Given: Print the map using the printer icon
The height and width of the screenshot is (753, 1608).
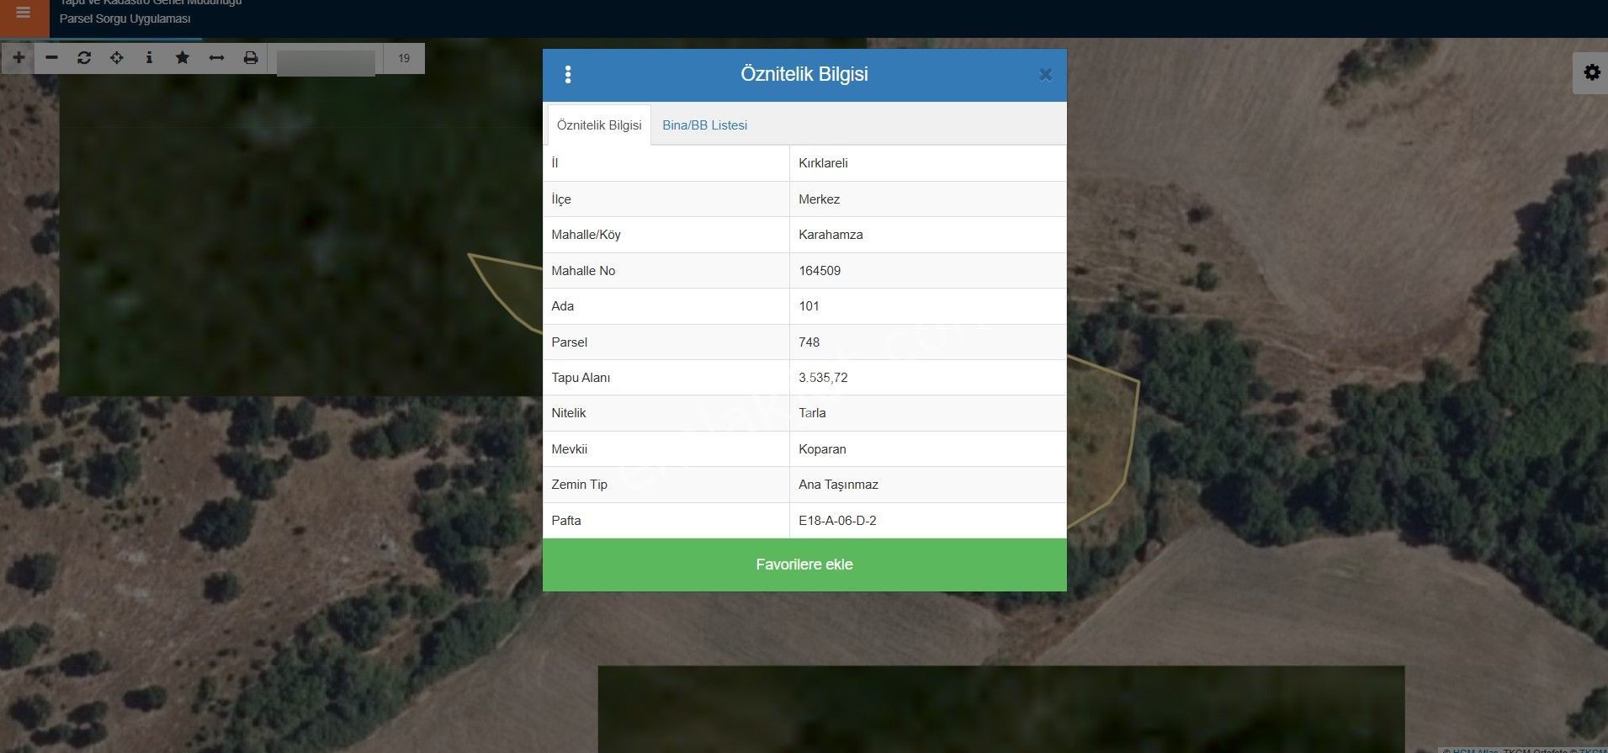Looking at the screenshot, I should click(x=250, y=58).
